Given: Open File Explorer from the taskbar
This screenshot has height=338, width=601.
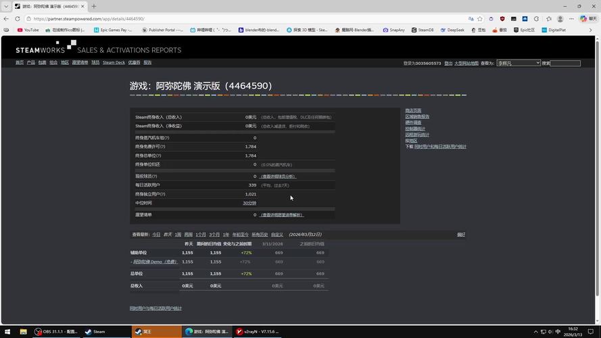Looking at the screenshot, I should pos(23,332).
